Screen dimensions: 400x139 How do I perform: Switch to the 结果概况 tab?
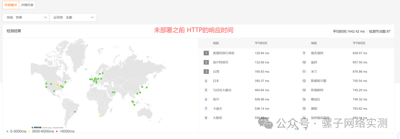pyautogui.click(x=11, y=5)
